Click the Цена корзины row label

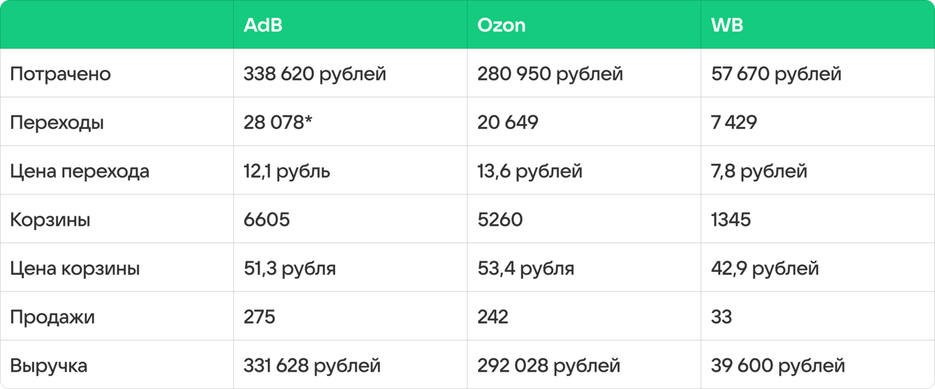pyautogui.click(x=75, y=268)
